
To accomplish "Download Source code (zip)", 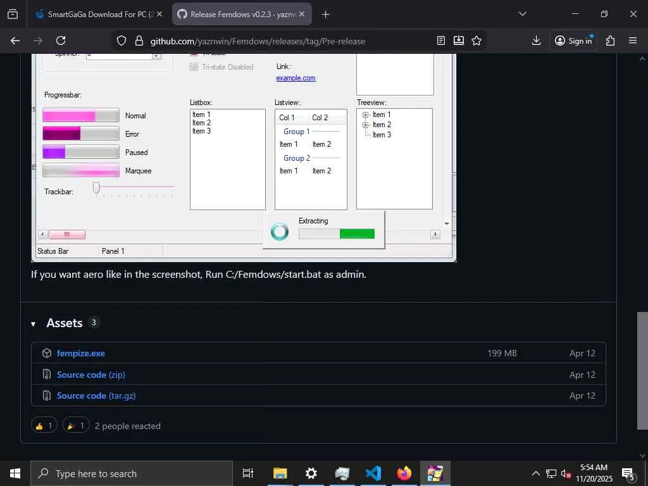I will pyautogui.click(x=91, y=375).
